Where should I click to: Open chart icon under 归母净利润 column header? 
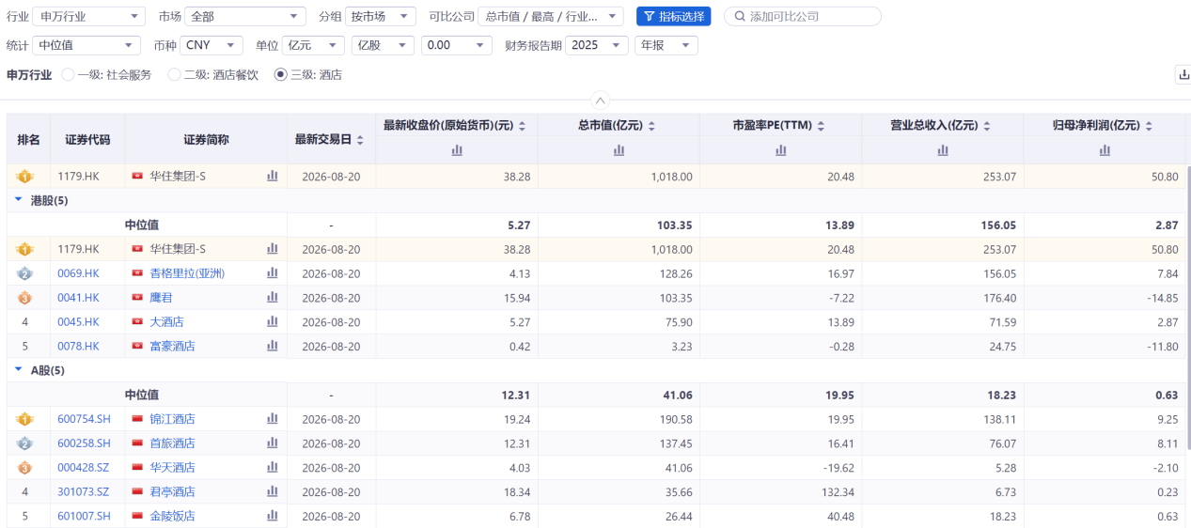coord(1105,150)
